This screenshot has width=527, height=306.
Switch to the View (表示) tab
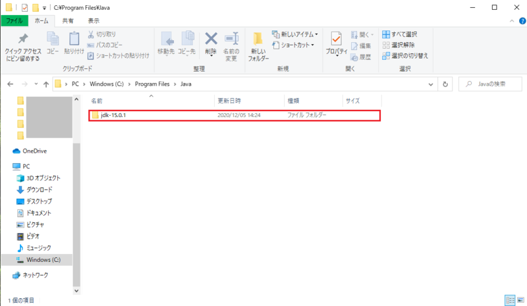94,21
